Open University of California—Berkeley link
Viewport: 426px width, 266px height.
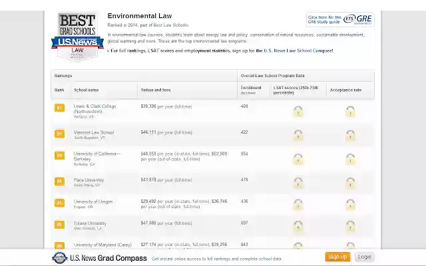coord(97,156)
